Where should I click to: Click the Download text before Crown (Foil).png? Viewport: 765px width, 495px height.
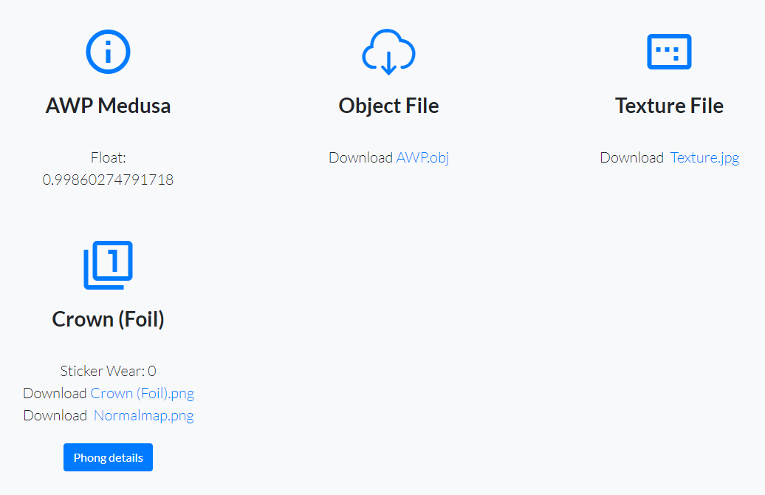tap(55, 394)
